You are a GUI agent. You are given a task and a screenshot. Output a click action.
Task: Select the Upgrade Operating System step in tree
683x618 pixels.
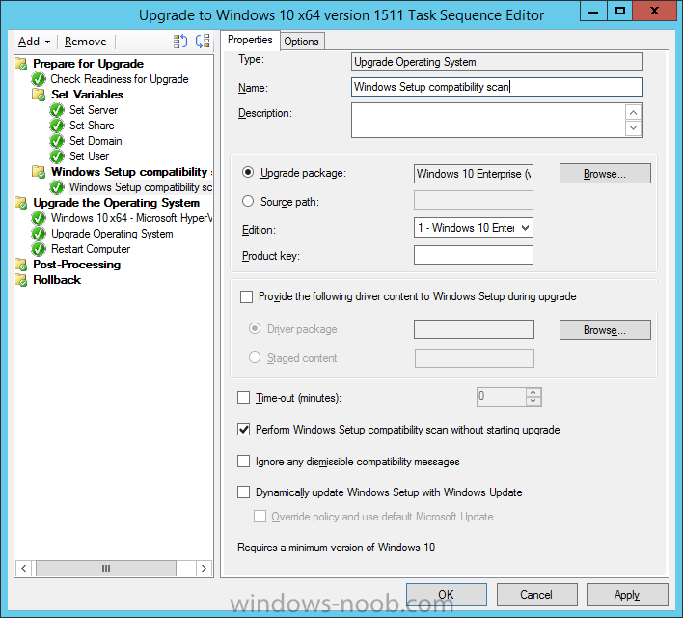112,234
